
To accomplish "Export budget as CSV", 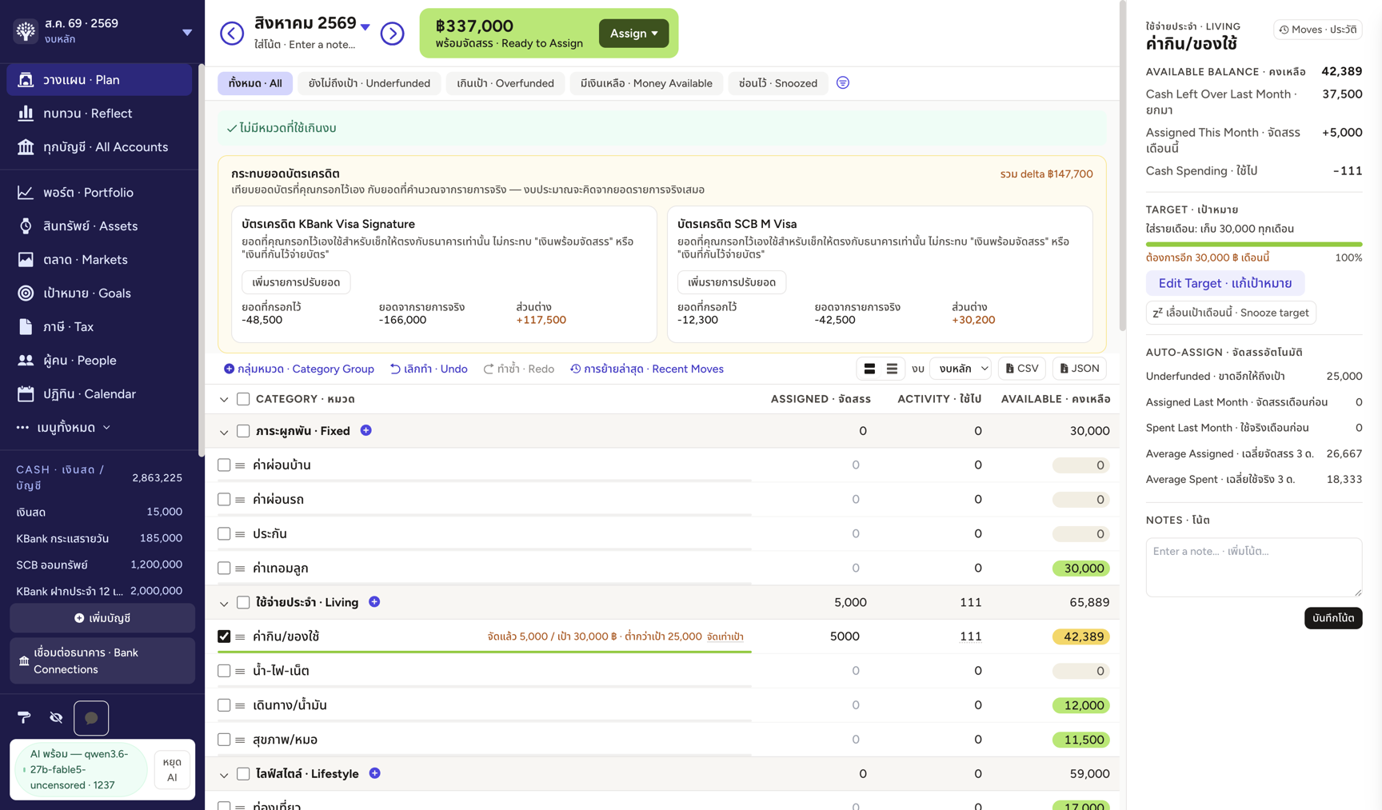I will tap(1022, 369).
